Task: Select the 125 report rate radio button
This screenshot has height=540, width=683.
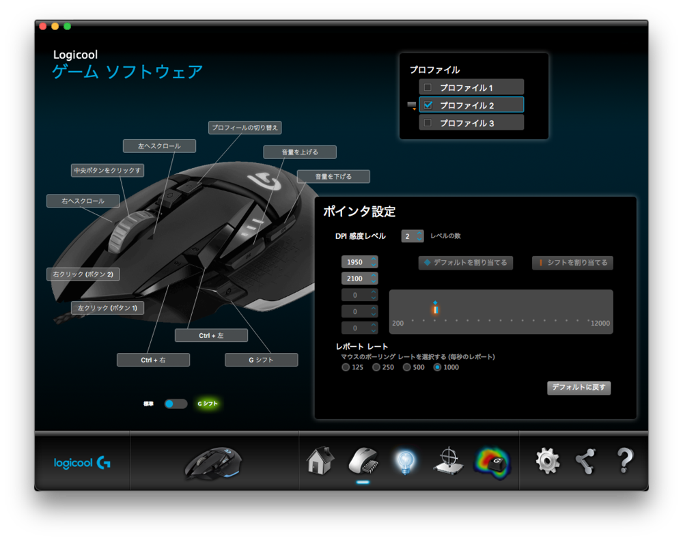Action: 346,367
